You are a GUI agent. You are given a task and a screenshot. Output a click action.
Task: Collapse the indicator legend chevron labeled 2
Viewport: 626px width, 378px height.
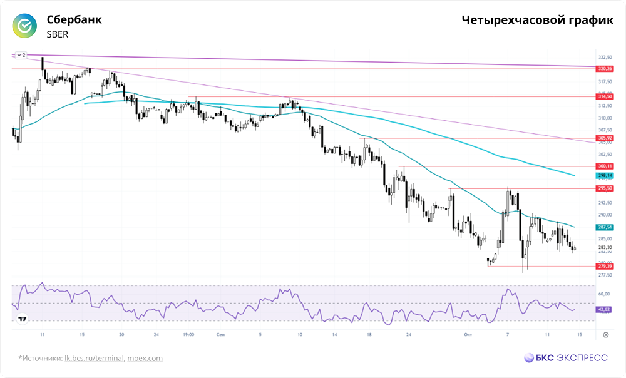(x=21, y=55)
